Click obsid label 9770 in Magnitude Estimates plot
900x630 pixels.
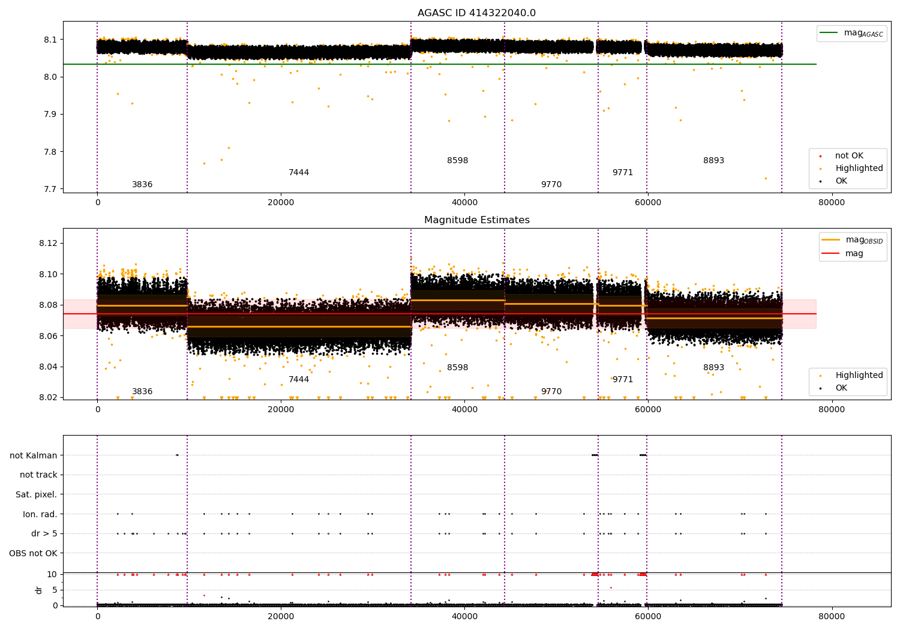551,392
